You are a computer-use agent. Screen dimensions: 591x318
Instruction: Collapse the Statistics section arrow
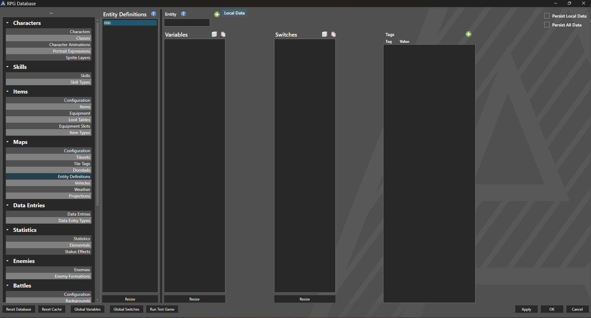(8, 230)
